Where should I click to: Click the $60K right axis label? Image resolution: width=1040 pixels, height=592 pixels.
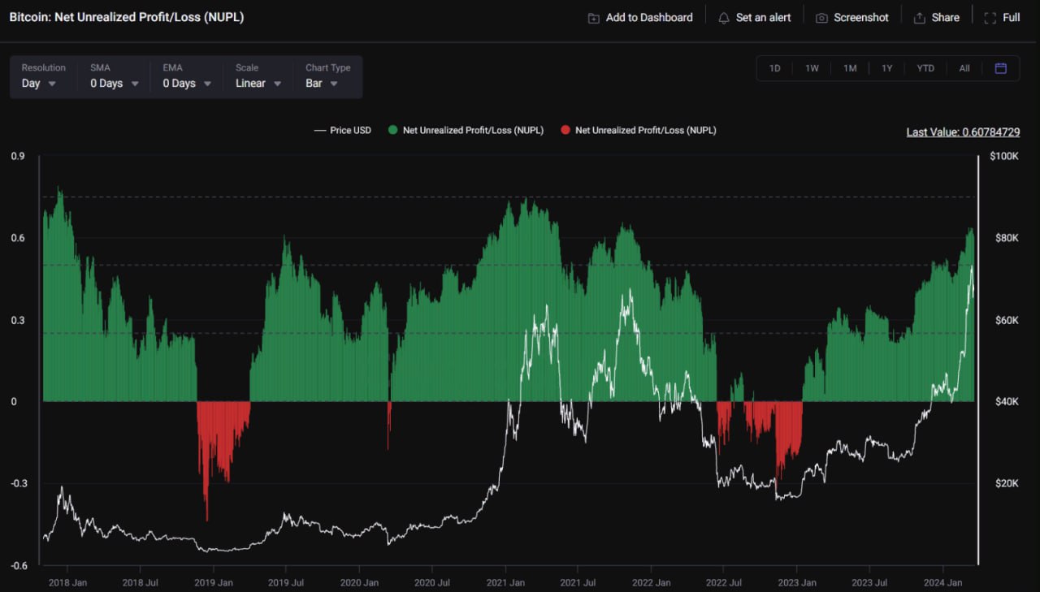pos(1007,320)
